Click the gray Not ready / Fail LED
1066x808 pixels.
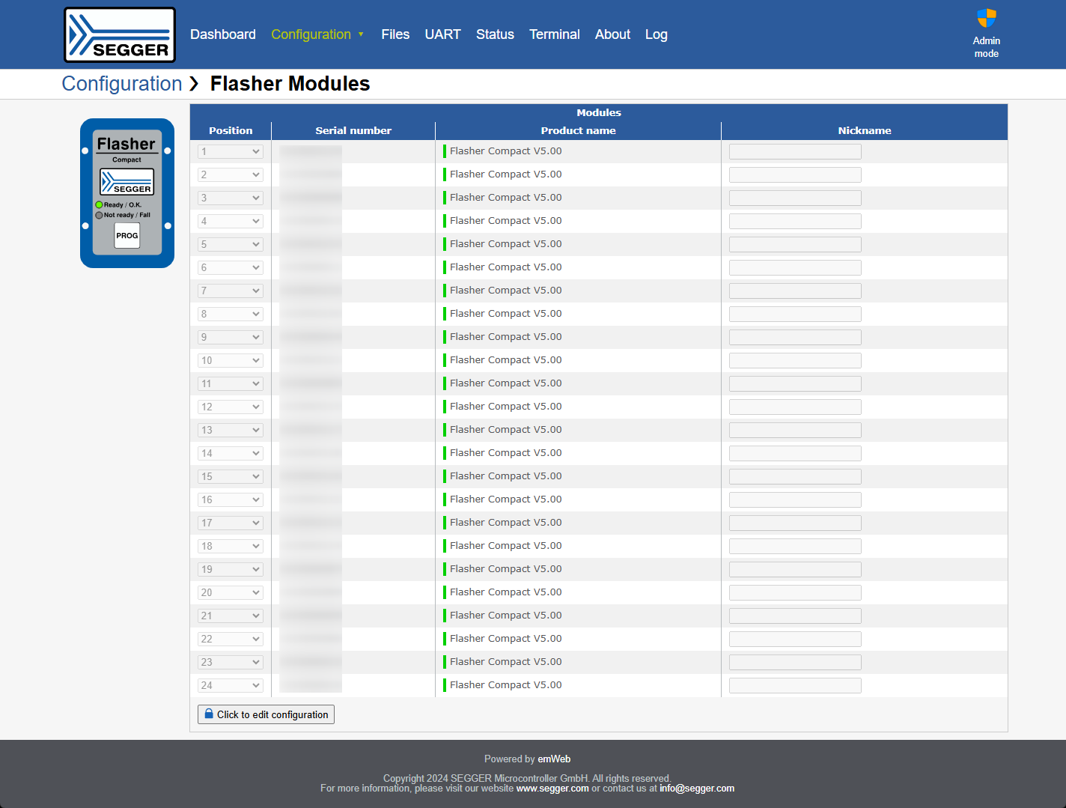click(x=99, y=215)
